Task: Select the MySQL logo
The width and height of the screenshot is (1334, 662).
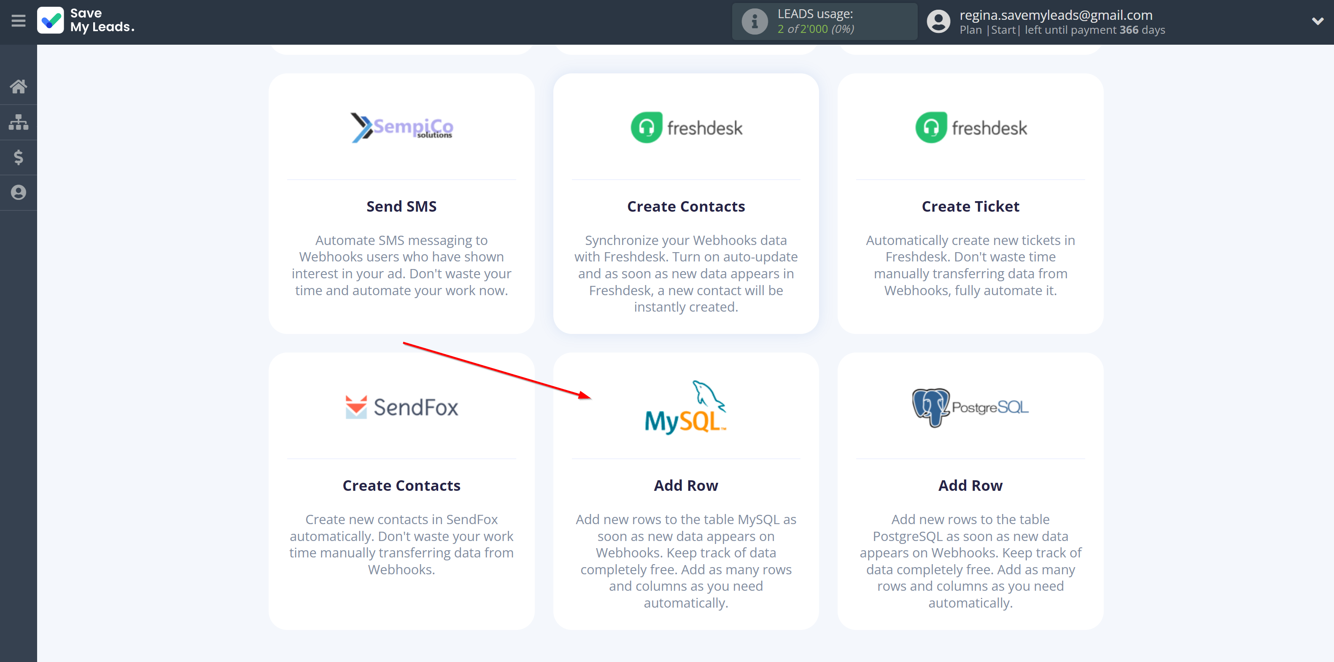Action: click(686, 408)
